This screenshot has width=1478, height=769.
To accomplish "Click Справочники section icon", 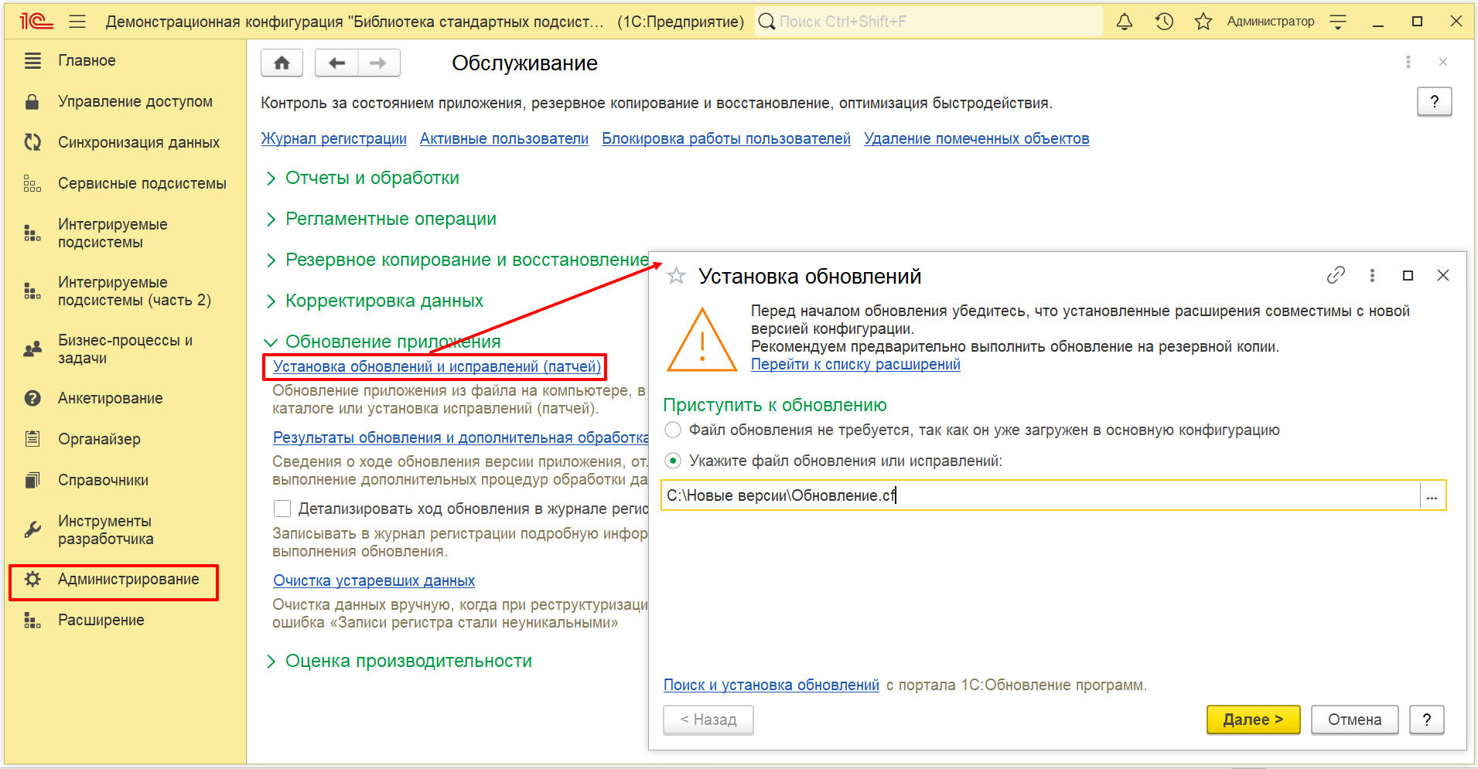I will [32, 480].
